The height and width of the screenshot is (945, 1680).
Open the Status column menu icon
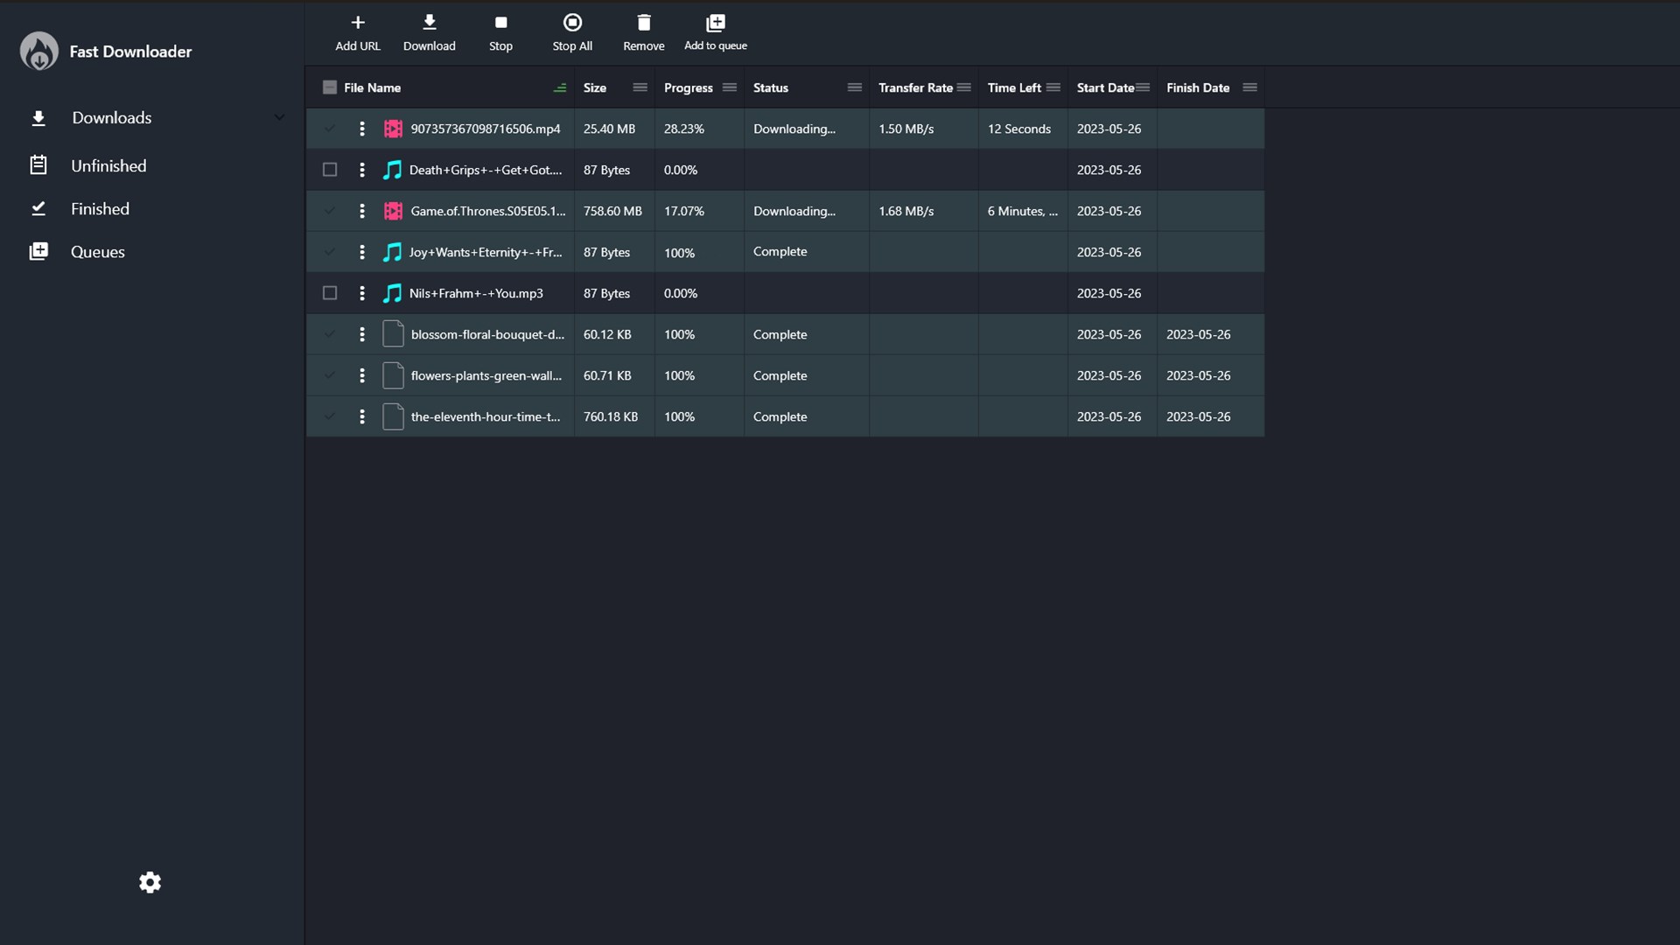click(x=854, y=87)
